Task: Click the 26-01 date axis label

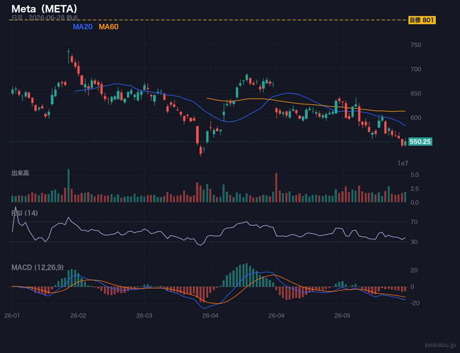Action: click(x=12, y=316)
